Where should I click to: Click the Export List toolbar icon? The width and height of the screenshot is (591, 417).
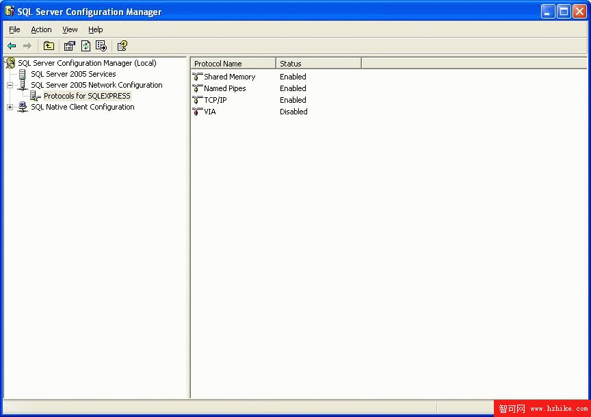pos(101,46)
